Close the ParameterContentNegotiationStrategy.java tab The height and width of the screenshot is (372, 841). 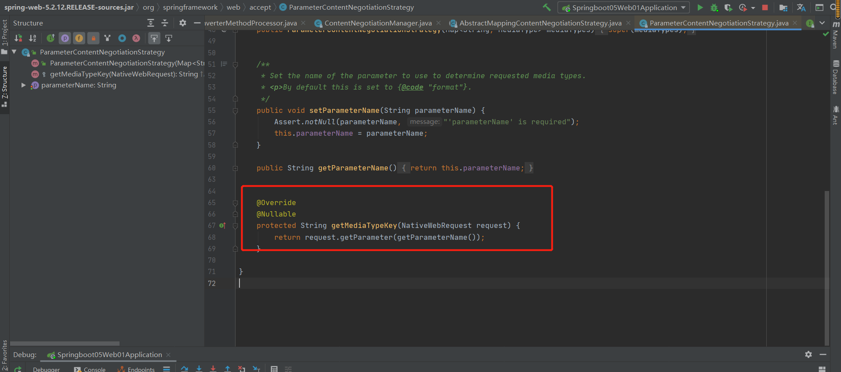point(795,23)
